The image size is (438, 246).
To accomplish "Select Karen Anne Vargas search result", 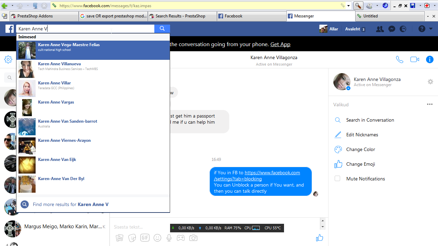I will click(x=93, y=108).
